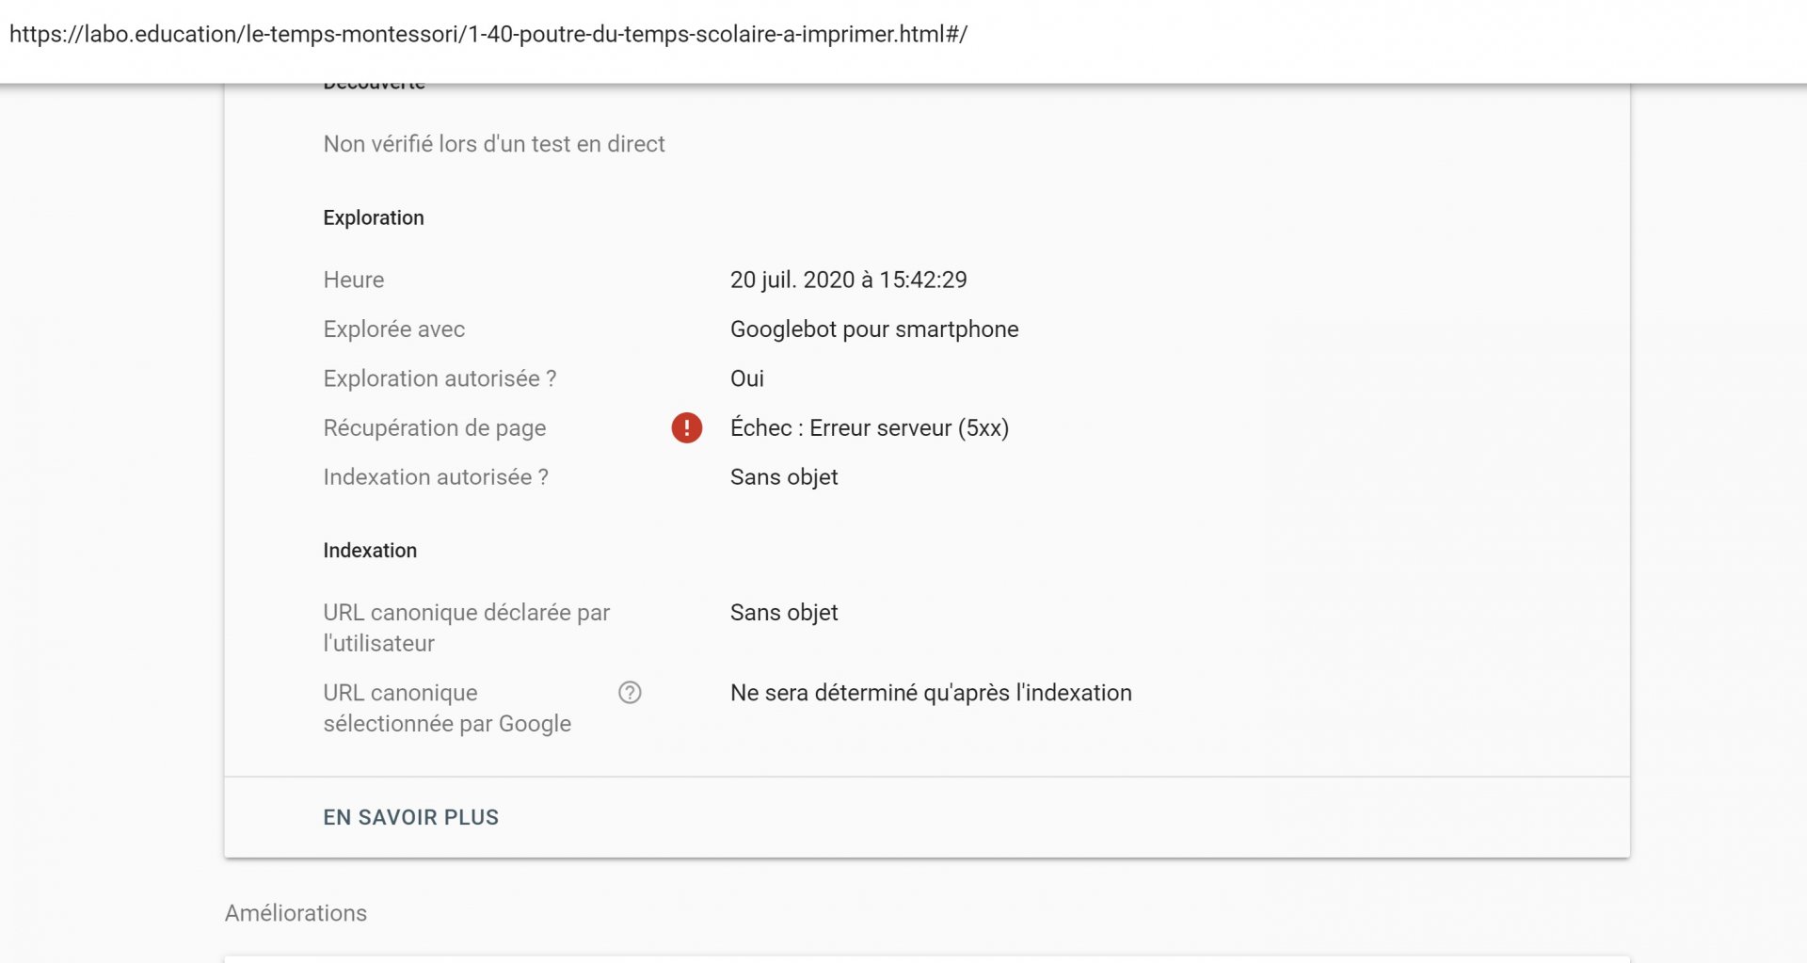Select the crawl time 20 juil. 2020
The height and width of the screenshot is (963, 1807).
(849, 280)
